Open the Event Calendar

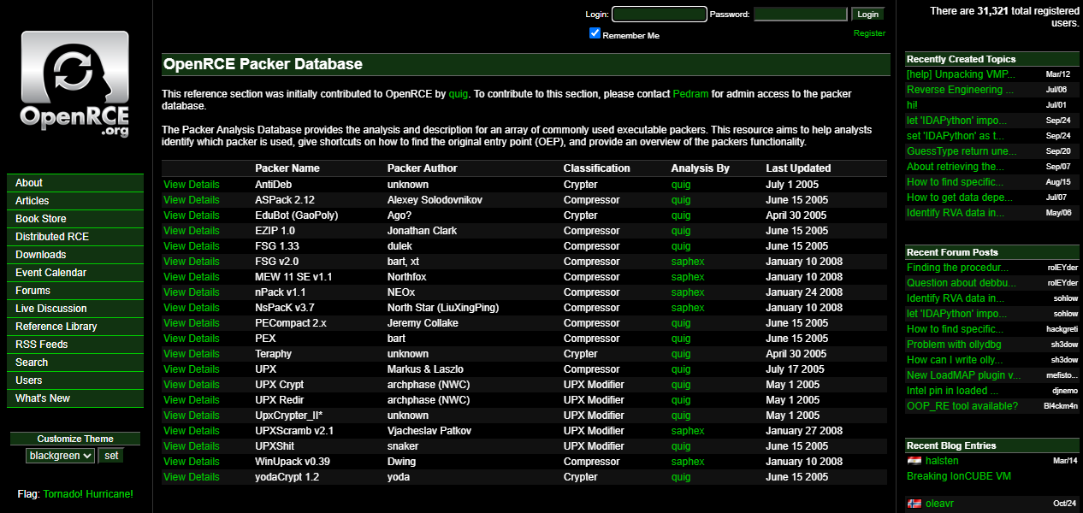coord(75,273)
